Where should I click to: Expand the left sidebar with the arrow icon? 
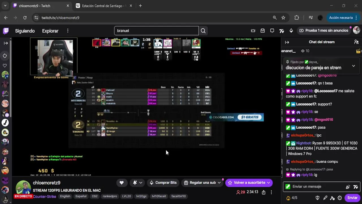pos(6,43)
